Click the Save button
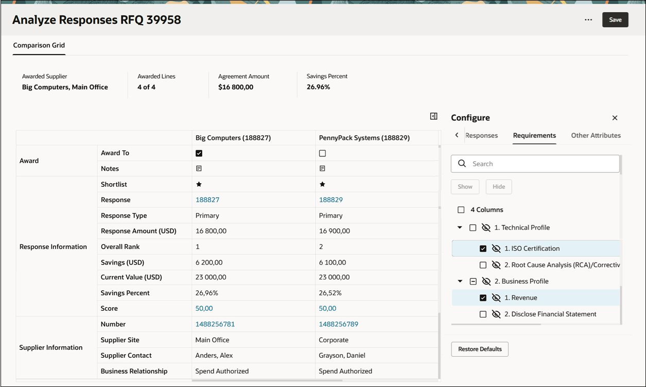The height and width of the screenshot is (387, 646). click(615, 20)
